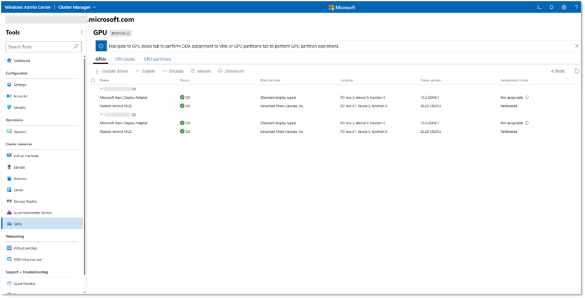Select second Microsoft Basic Display Adapter row

coord(335,123)
